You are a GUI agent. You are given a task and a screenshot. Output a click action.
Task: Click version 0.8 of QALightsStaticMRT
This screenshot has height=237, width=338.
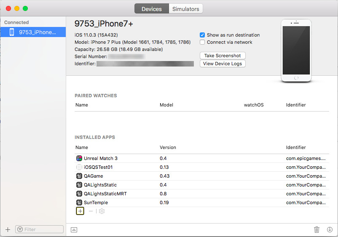pyautogui.click(x=163, y=194)
